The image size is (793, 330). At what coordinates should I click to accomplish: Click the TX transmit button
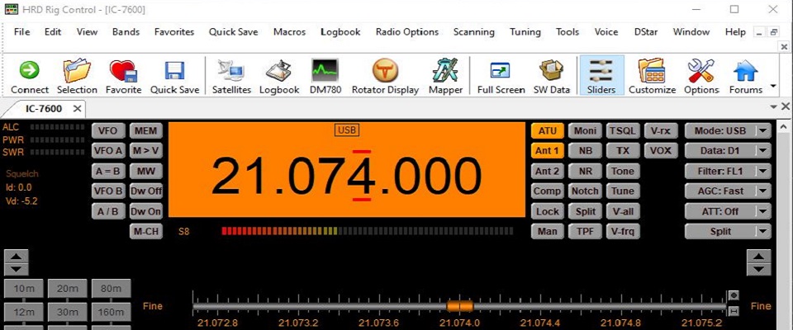(623, 151)
